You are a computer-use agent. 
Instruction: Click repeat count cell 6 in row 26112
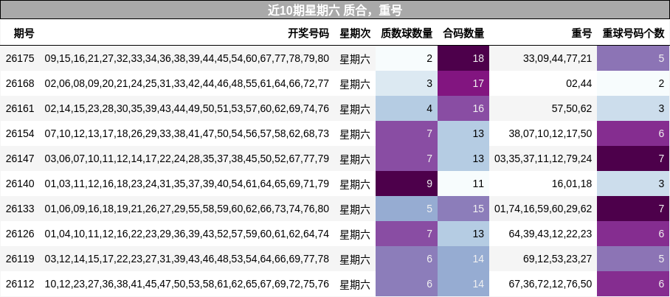(634, 284)
